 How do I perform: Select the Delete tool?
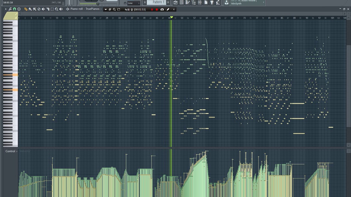click(39, 9)
